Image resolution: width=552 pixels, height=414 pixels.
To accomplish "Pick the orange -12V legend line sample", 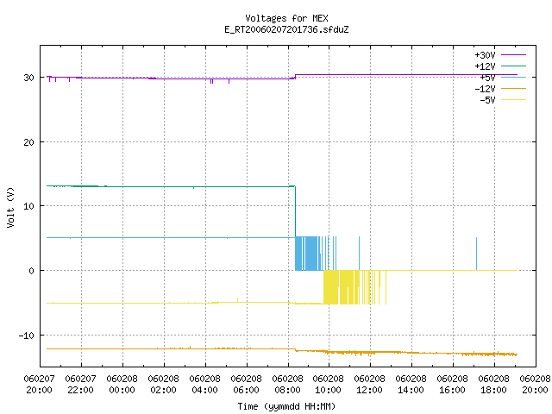I will click(513, 88).
